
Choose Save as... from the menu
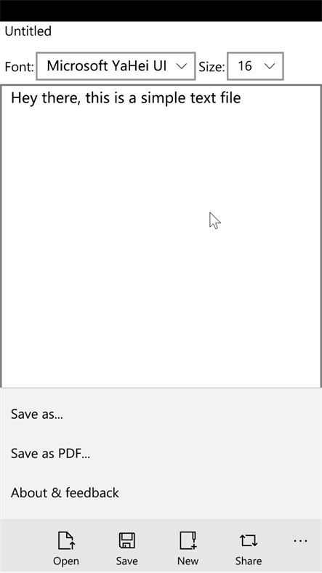(161, 414)
